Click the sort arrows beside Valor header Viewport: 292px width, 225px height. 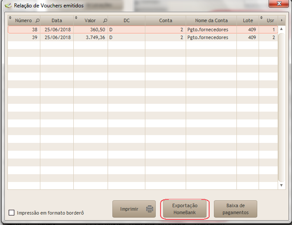(76, 18)
